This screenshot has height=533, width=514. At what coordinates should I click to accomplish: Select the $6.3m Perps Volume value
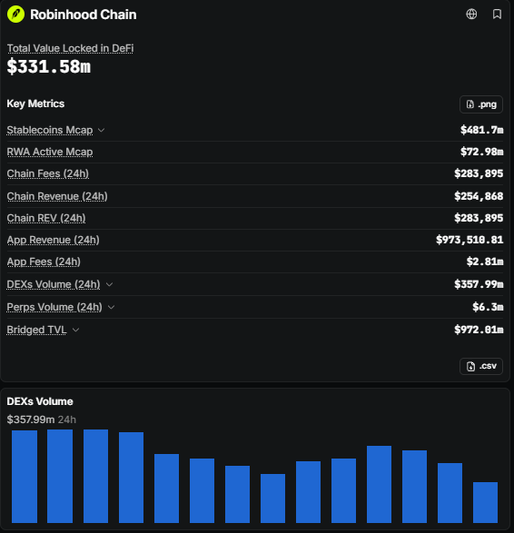click(x=488, y=307)
